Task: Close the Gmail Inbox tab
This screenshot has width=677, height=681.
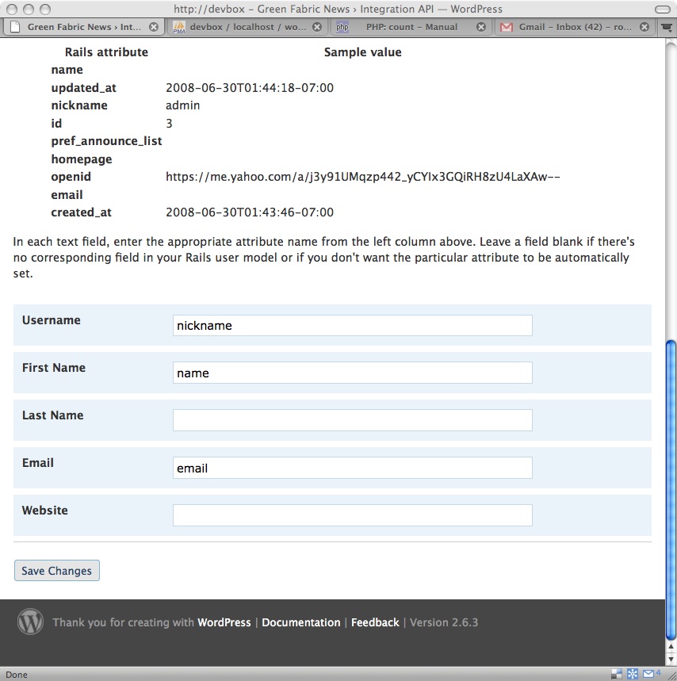Action: pos(644,27)
